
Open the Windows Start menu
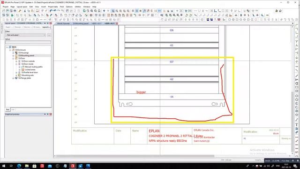pyautogui.click(x=4, y=166)
